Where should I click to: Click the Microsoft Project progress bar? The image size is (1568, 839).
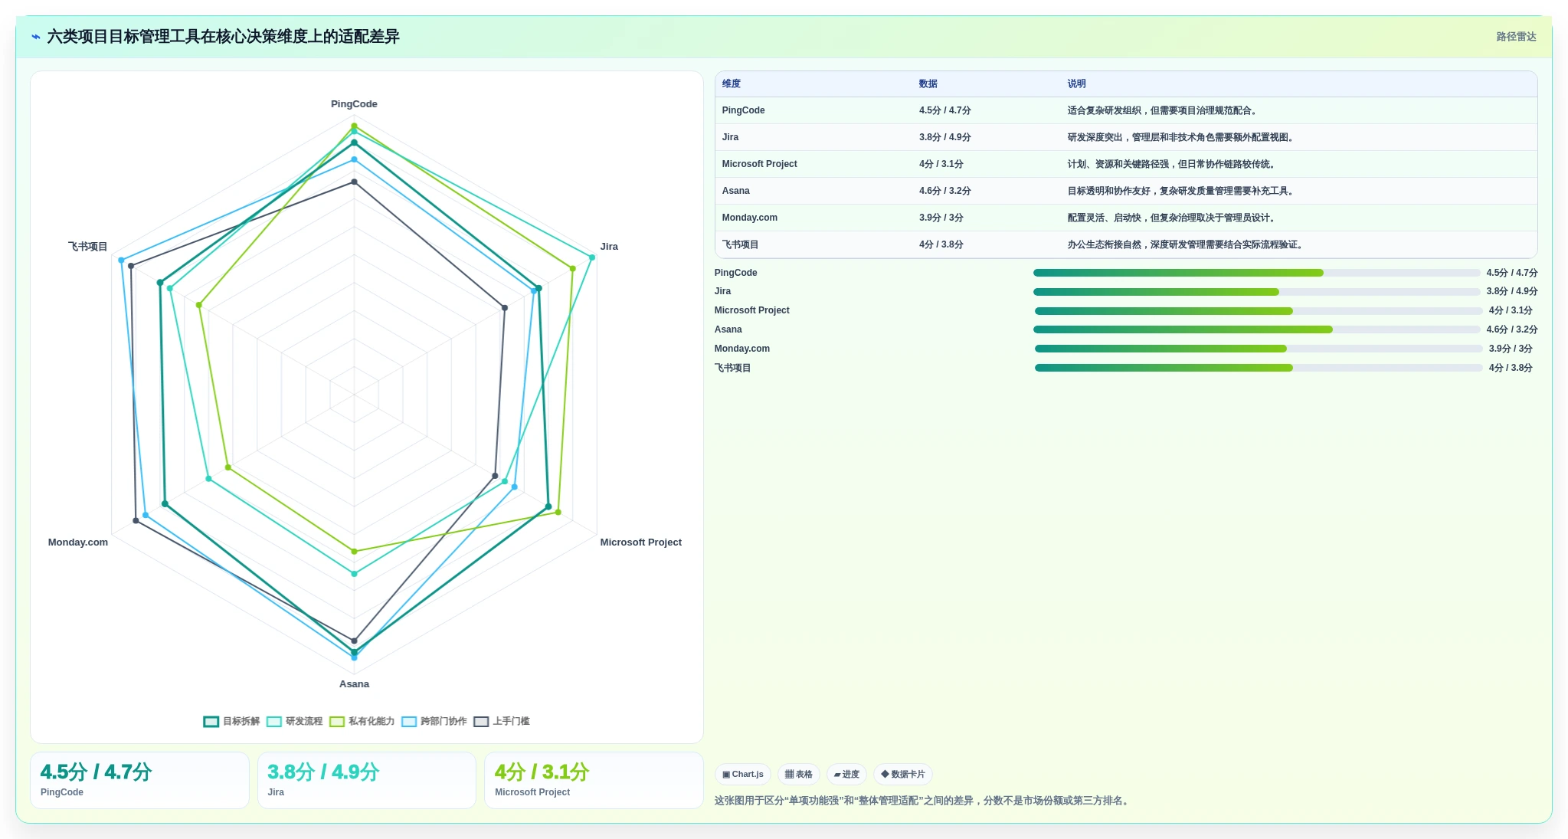pyautogui.click(x=1259, y=311)
